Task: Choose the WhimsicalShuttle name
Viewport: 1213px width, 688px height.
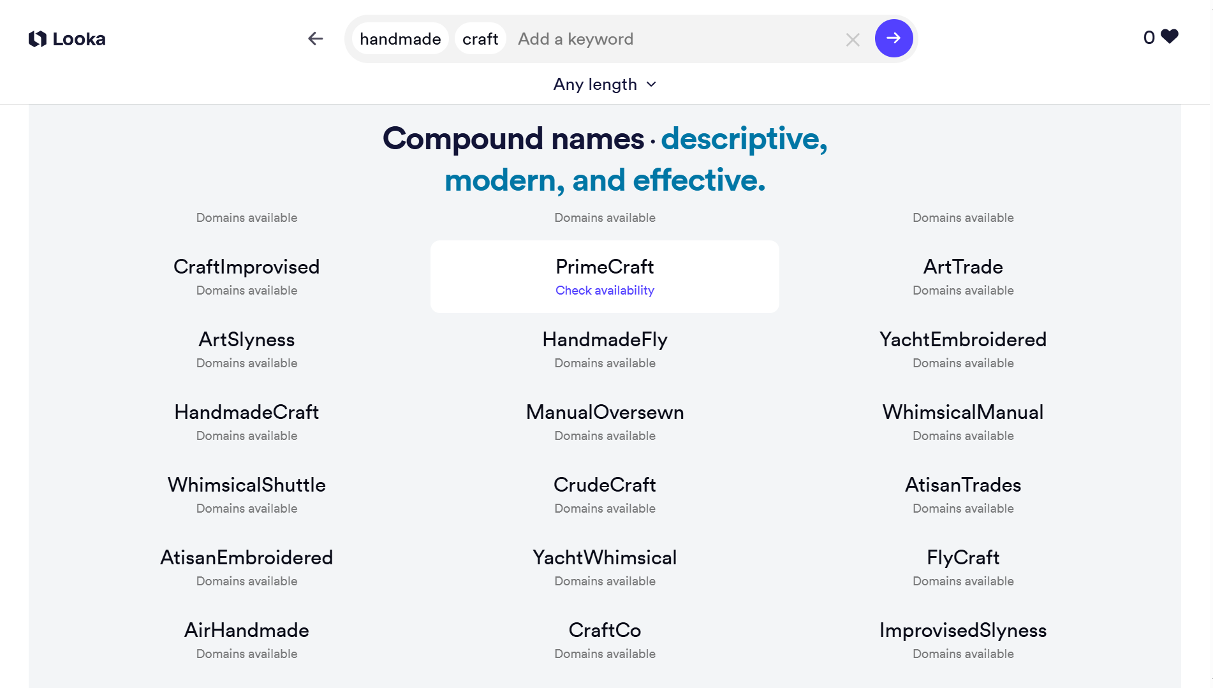Action: 247,485
